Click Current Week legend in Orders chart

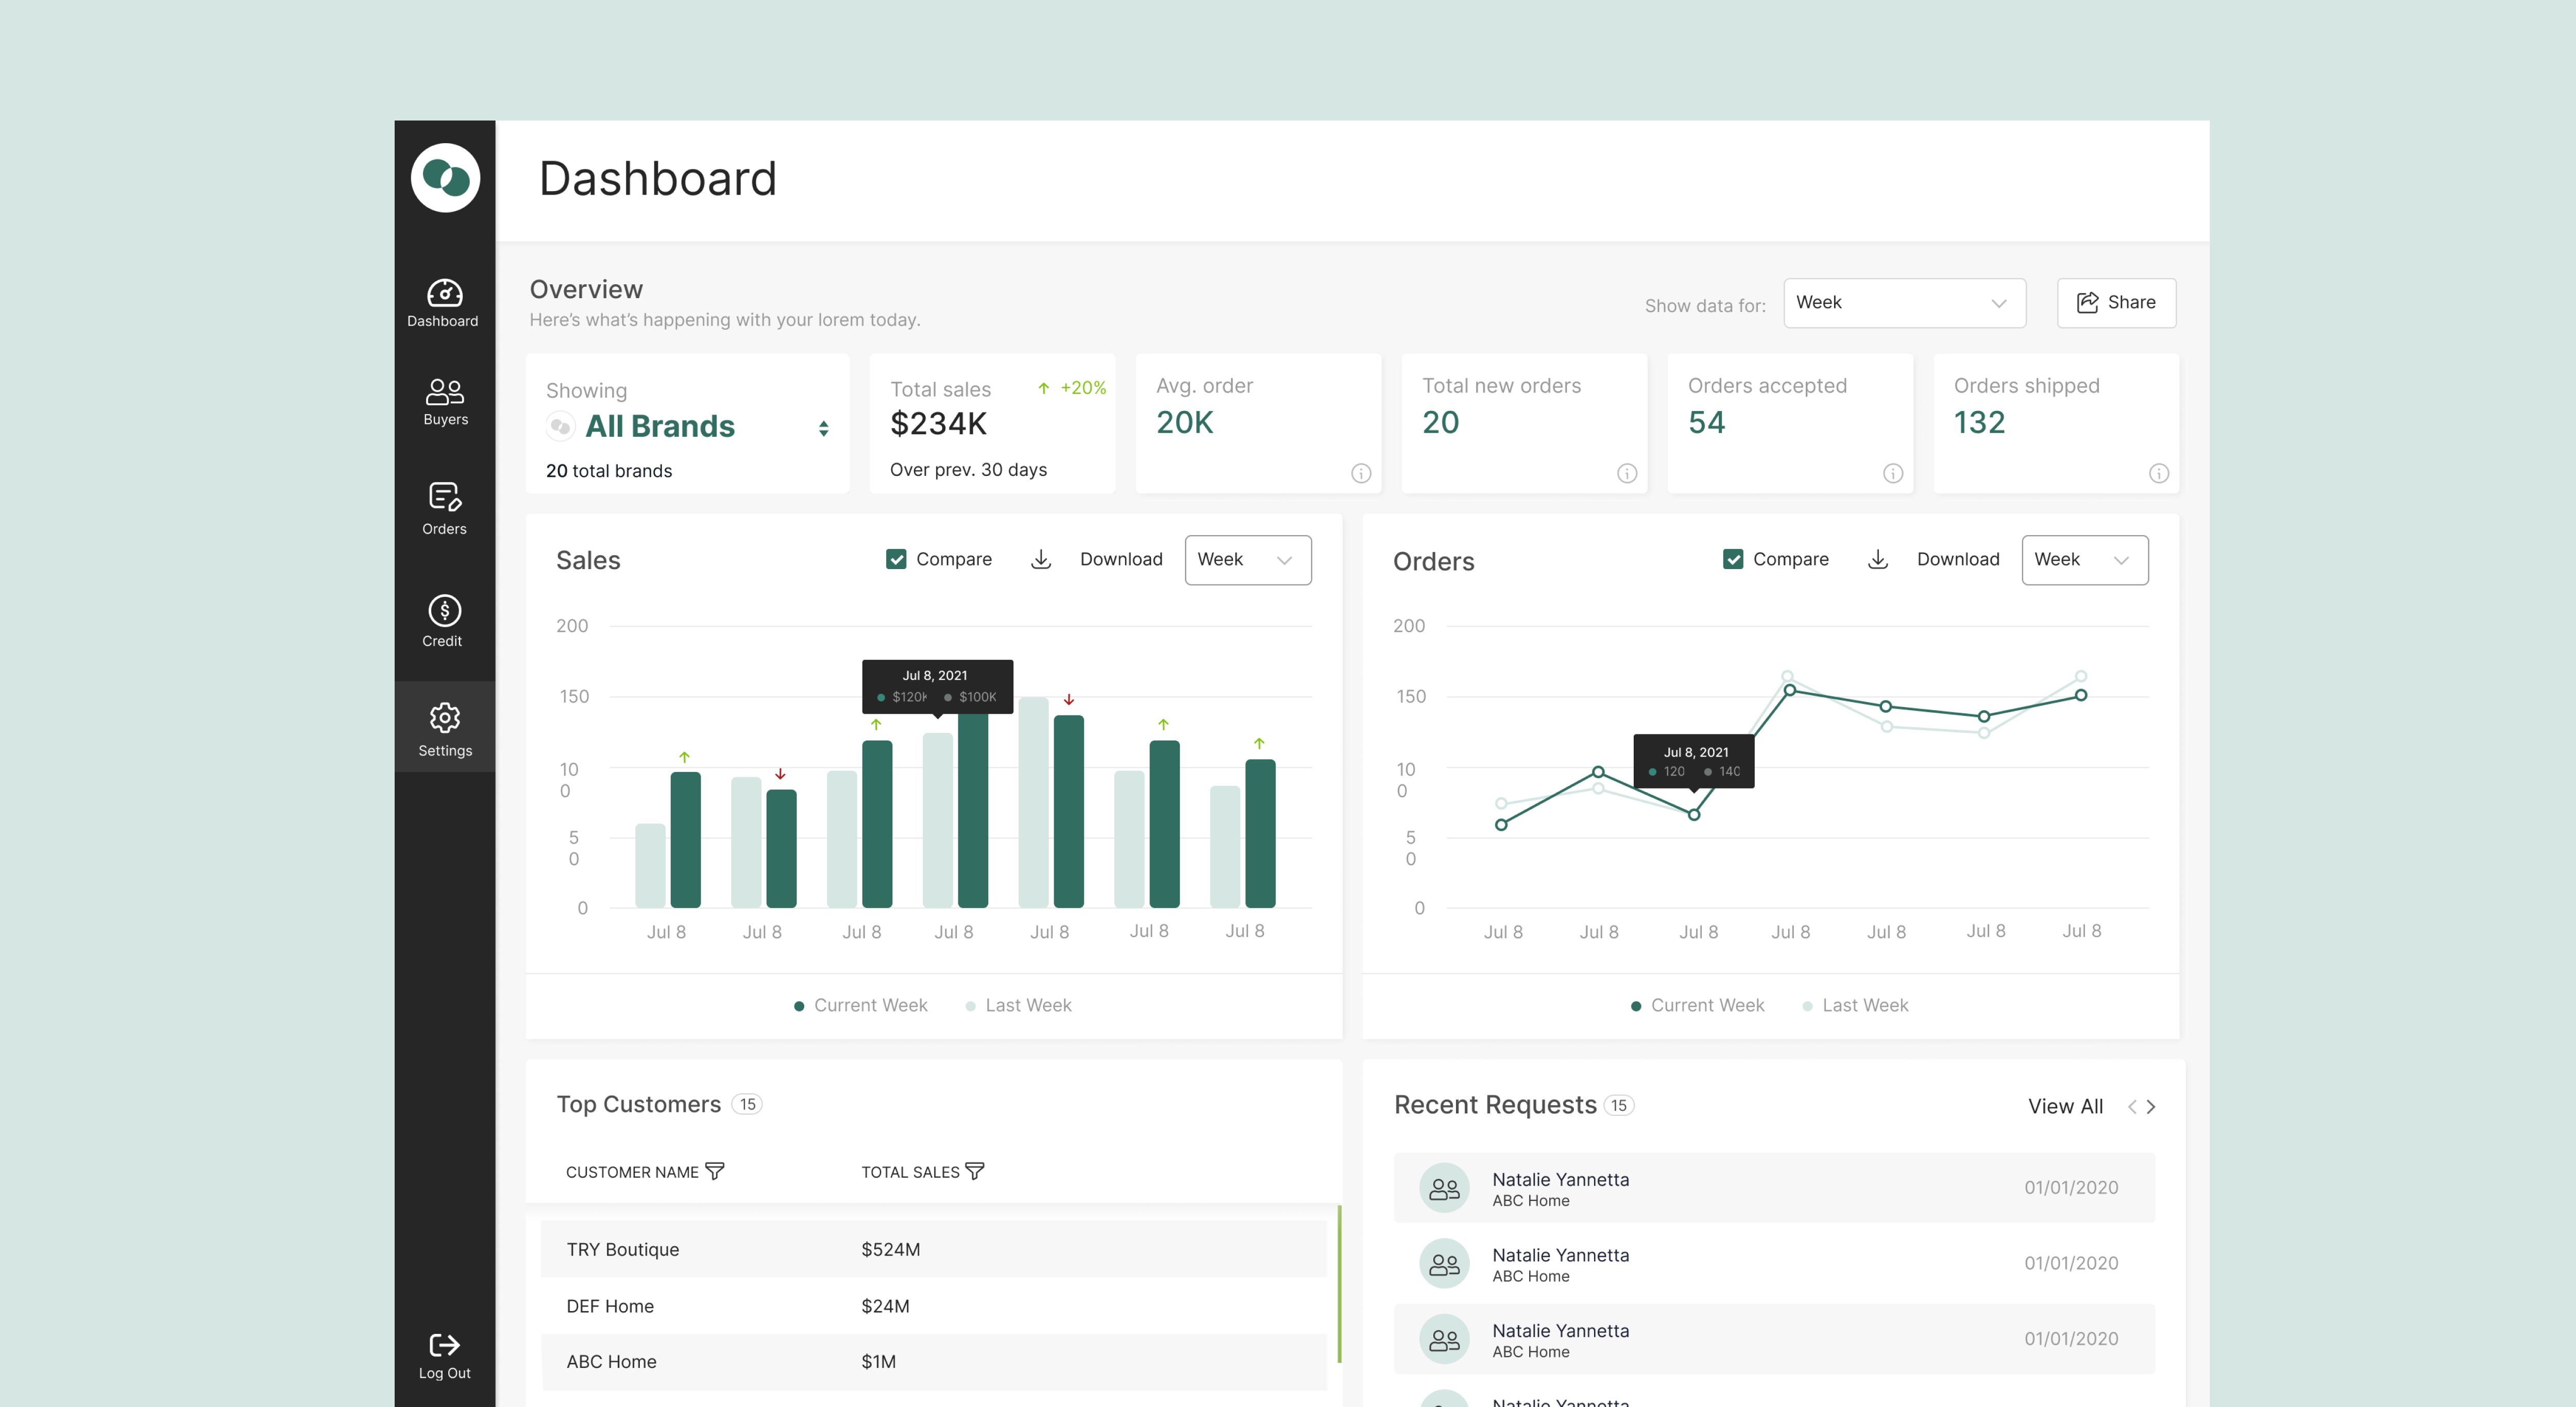1698,1005
